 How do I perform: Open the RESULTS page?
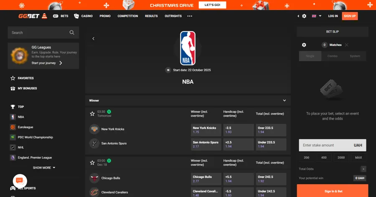[x=151, y=16]
